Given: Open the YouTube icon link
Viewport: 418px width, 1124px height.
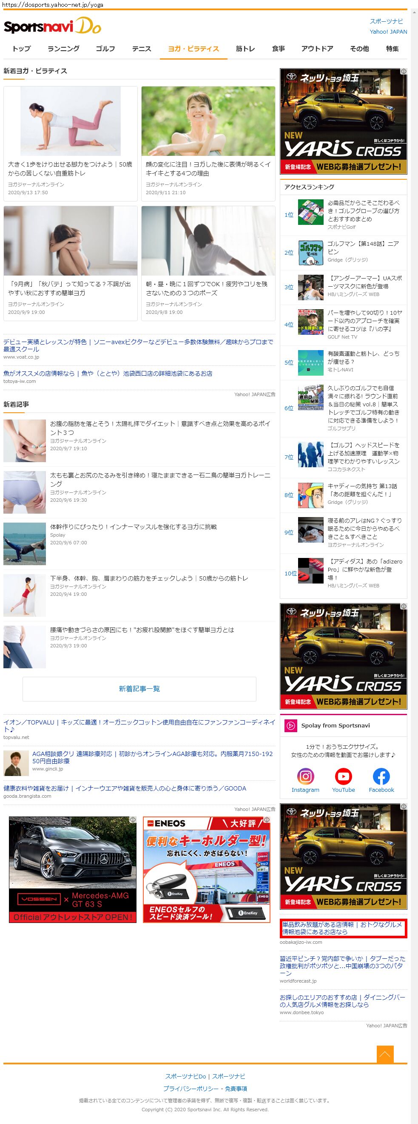Looking at the screenshot, I should pos(343,777).
